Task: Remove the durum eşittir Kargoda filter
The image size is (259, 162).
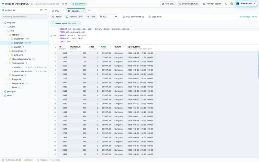Action: click(x=79, y=23)
